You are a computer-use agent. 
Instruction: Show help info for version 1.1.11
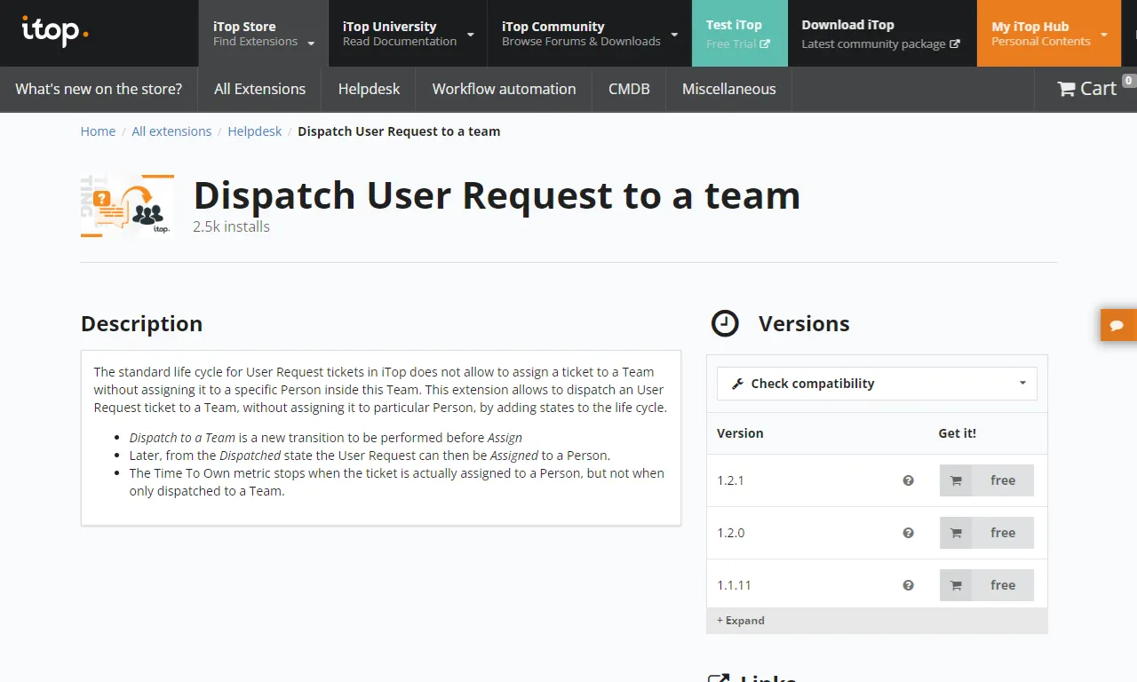[x=908, y=585]
